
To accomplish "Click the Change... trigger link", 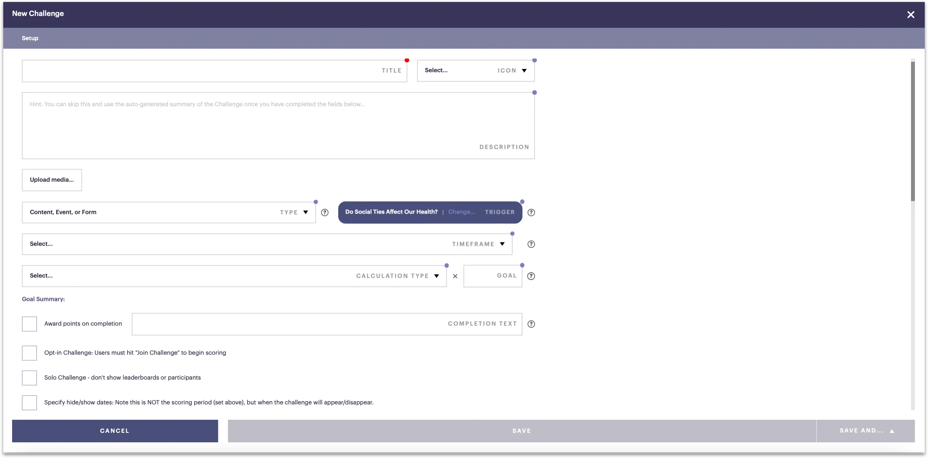I will coord(461,212).
